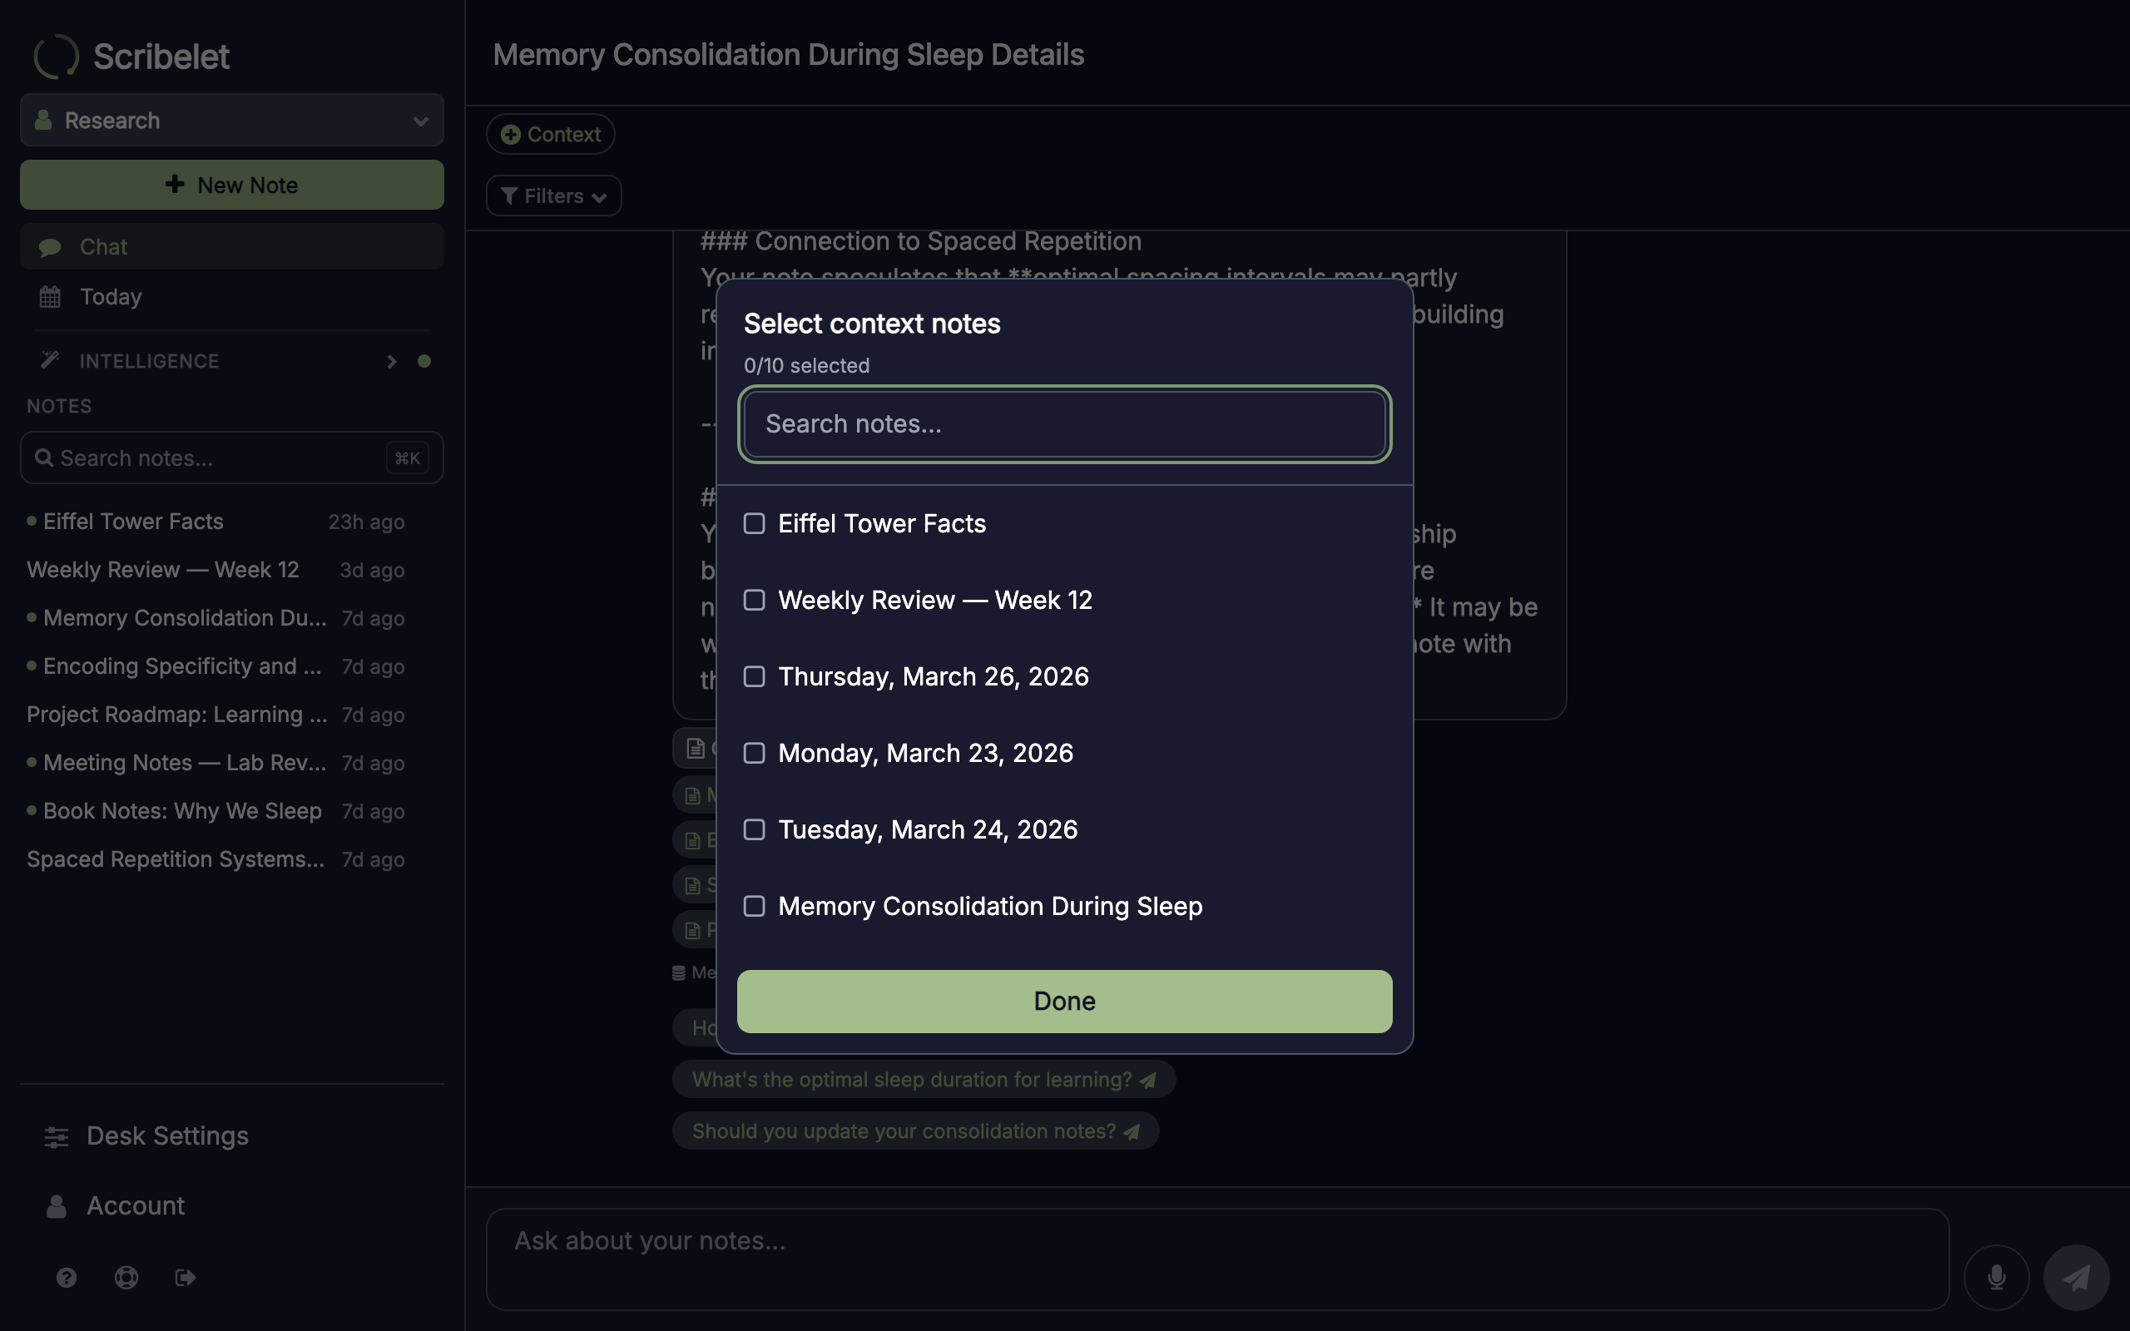Check Memory Consolidation During Sleep checkbox

(x=755, y=907)
